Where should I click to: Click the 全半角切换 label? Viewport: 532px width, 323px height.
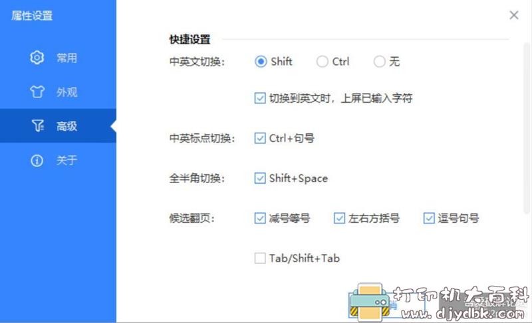tap(197, 178)
